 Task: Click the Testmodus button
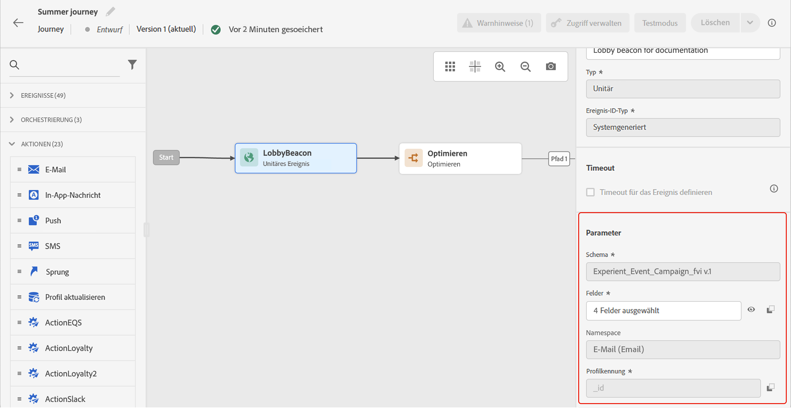(660, 23)
